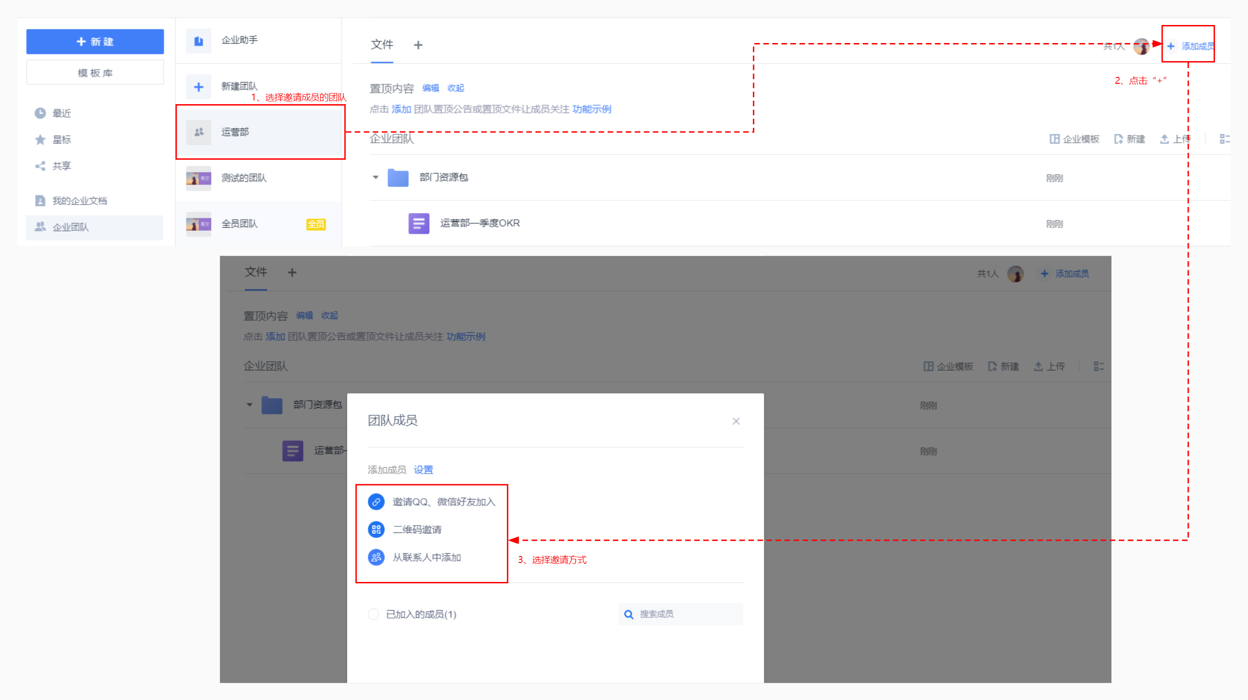Click 添加 link in top panel hint text
The height and width of the screenshot is (700, 1248).
[401, 109]
